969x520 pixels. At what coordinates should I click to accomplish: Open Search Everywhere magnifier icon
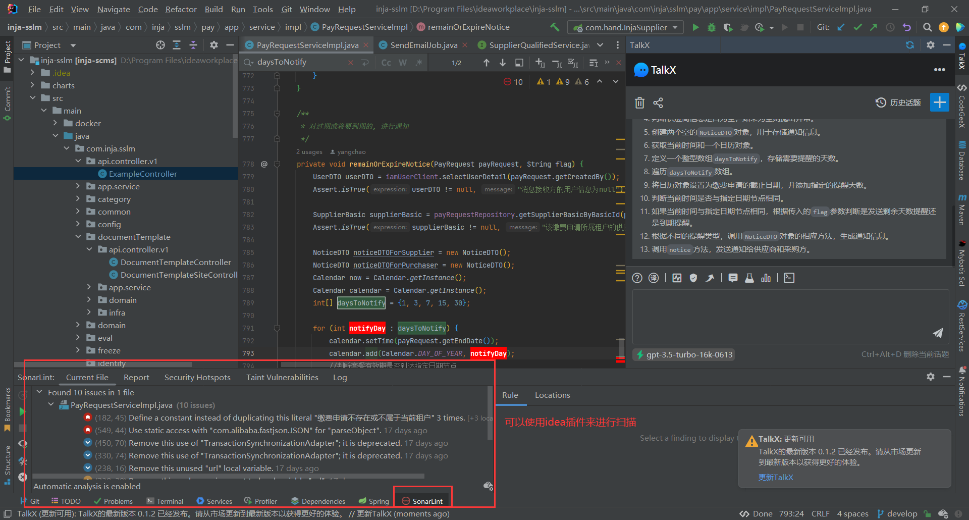(x=928, y=27)
